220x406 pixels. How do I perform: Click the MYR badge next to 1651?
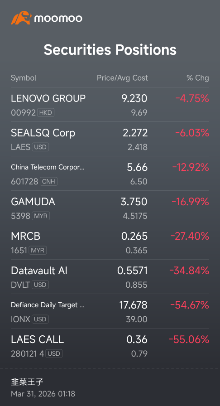tap(38, 251)
